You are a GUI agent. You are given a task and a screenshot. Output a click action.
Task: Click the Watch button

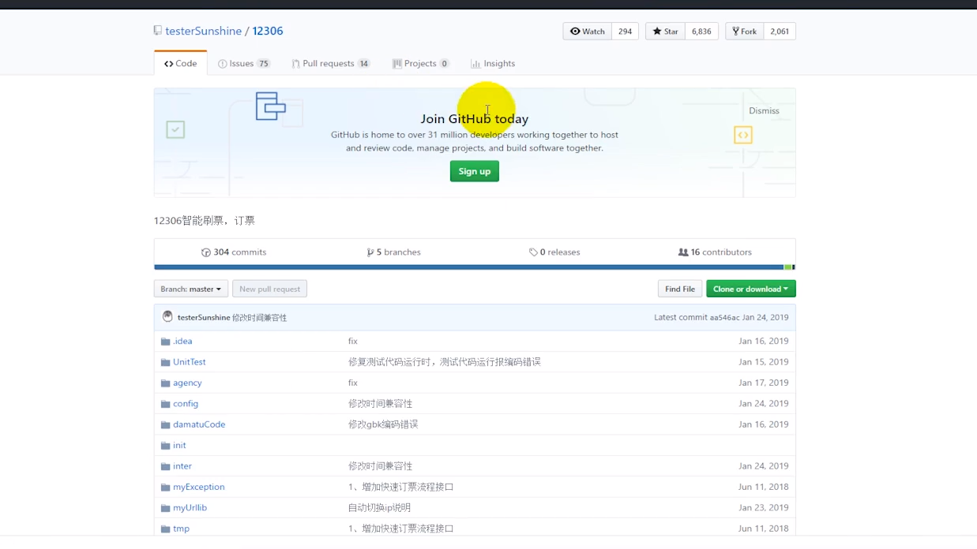click(x=588, y=32)
